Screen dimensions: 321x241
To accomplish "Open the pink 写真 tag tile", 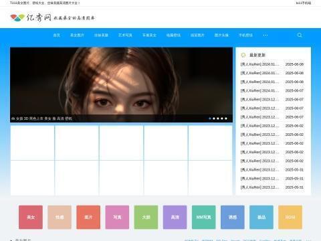I will pyautogui.click(x=117, y=217).
